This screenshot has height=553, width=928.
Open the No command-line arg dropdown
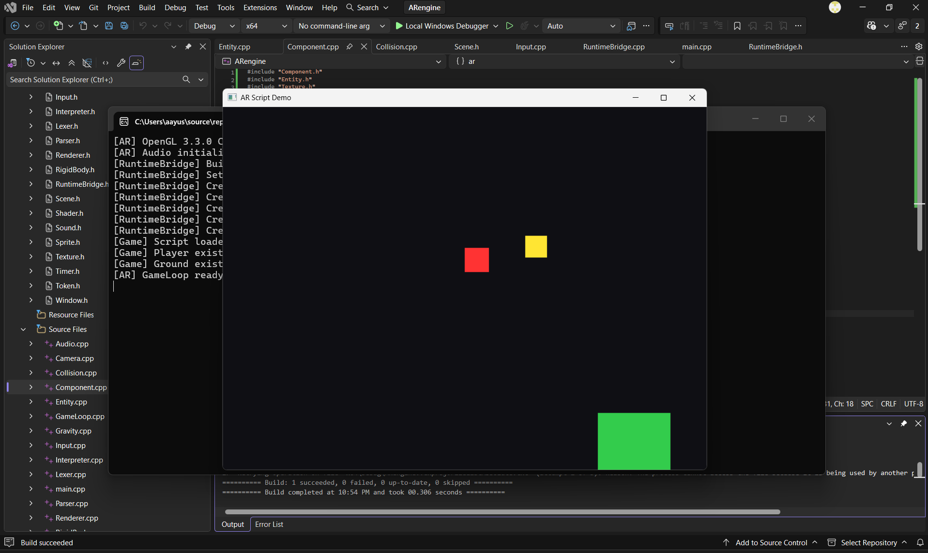341,26
